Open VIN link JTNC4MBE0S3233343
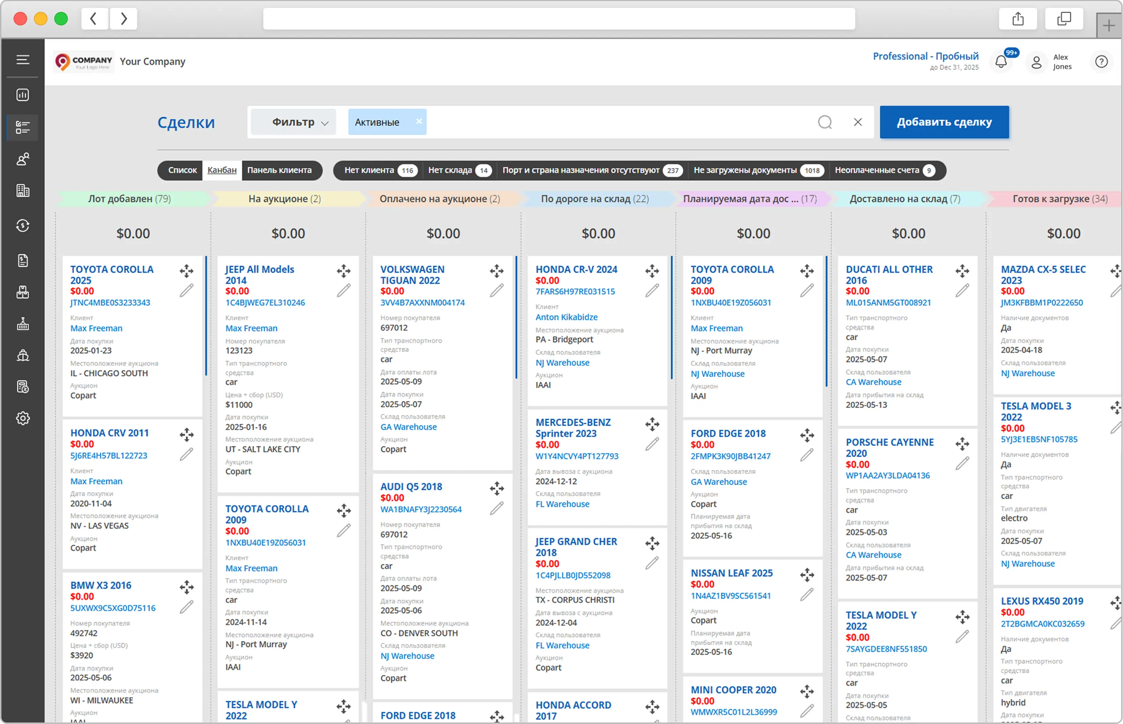The image size is (1123, 724). pyautogui.click(x=110, y=303)
